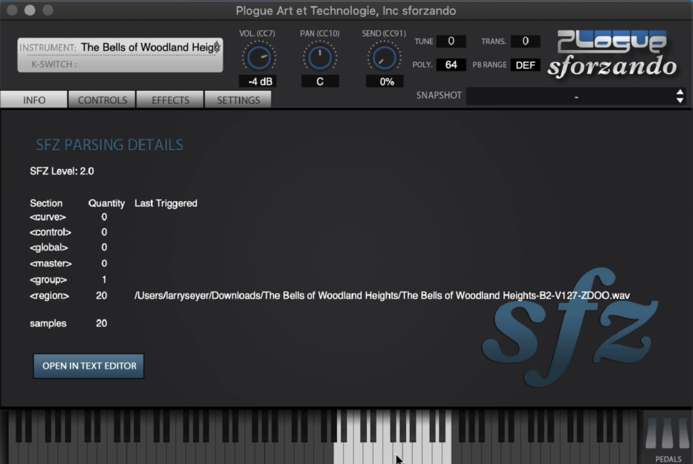Click the Quantity column header
This screenshot has height=464, width=693.
click(x=106, y=204)
